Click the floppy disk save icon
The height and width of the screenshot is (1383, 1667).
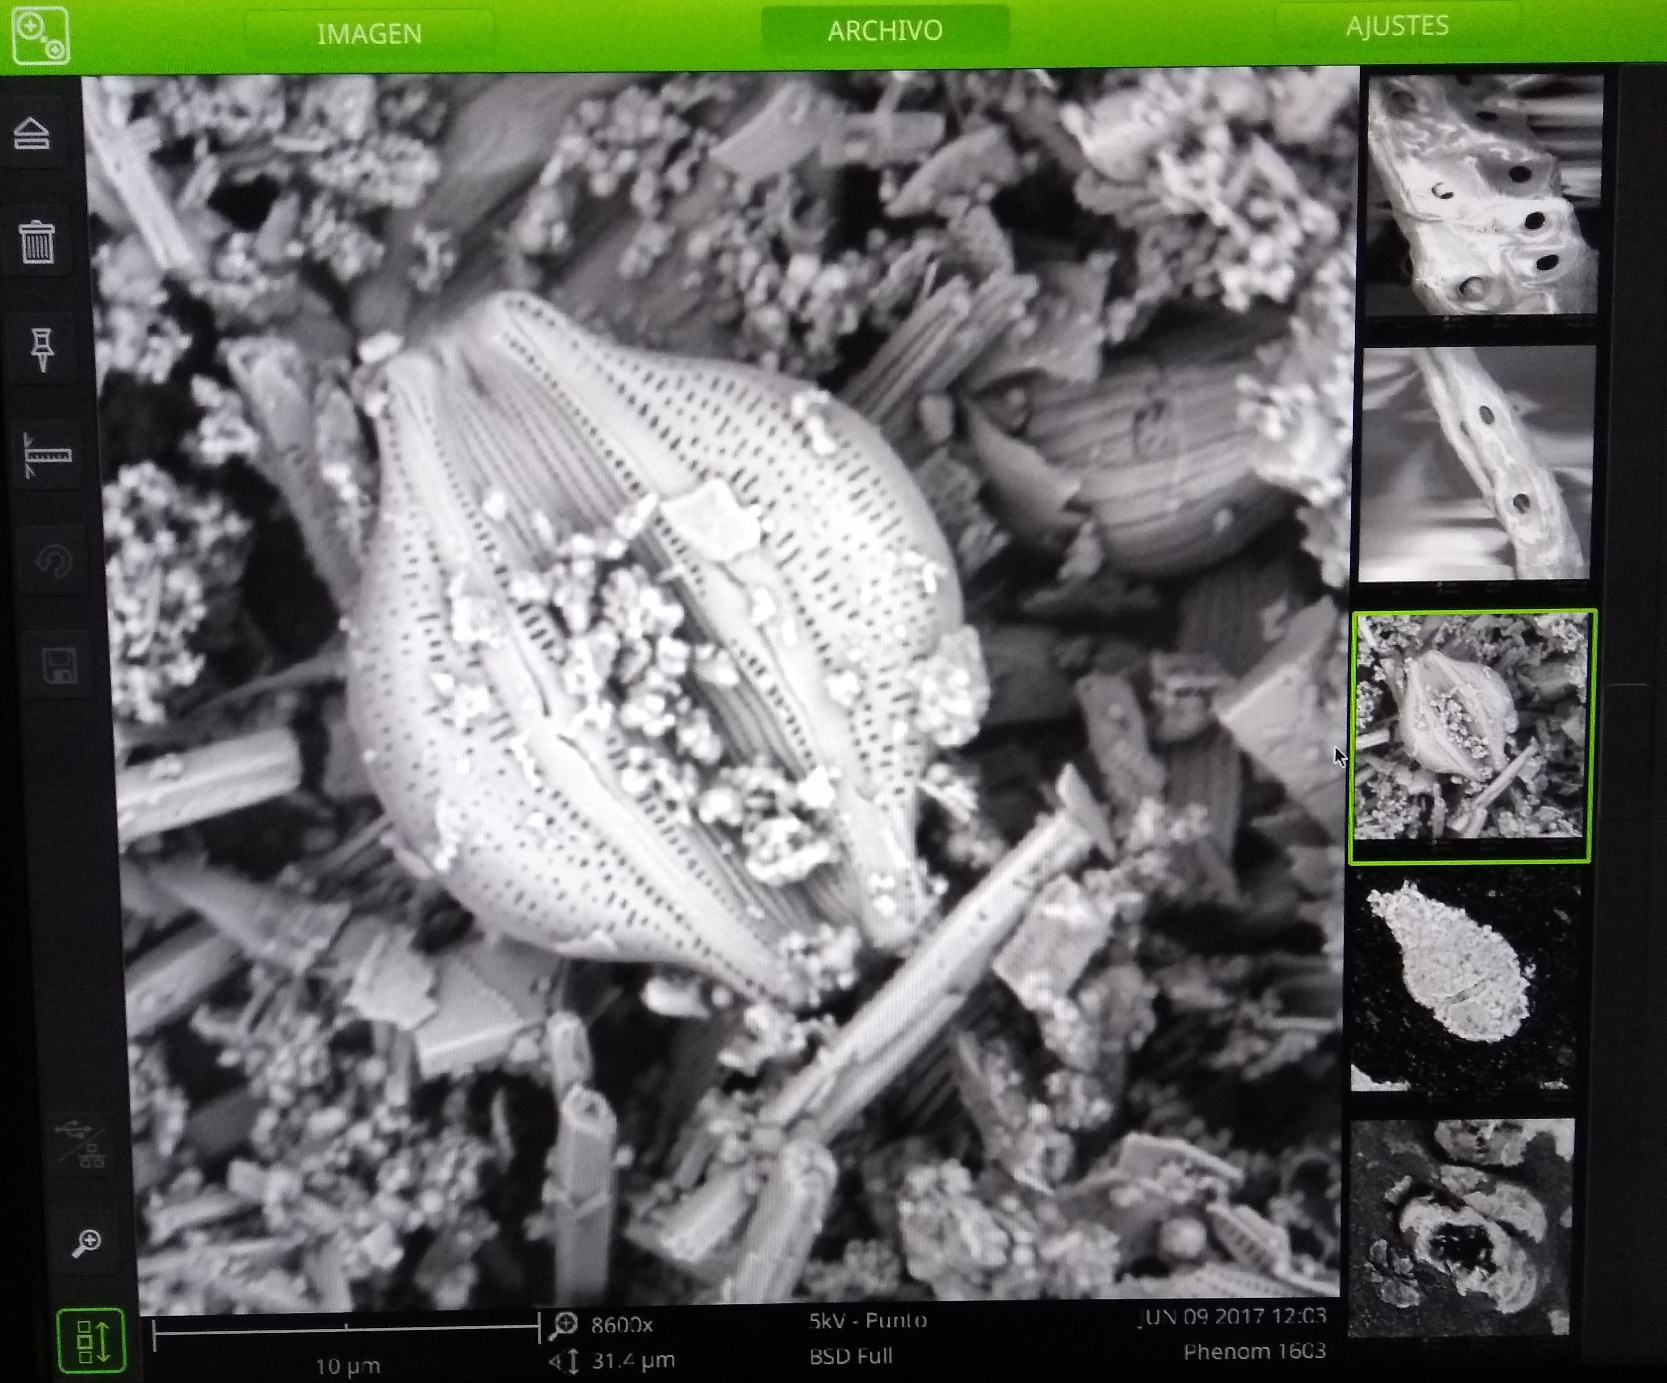[60, 665]
